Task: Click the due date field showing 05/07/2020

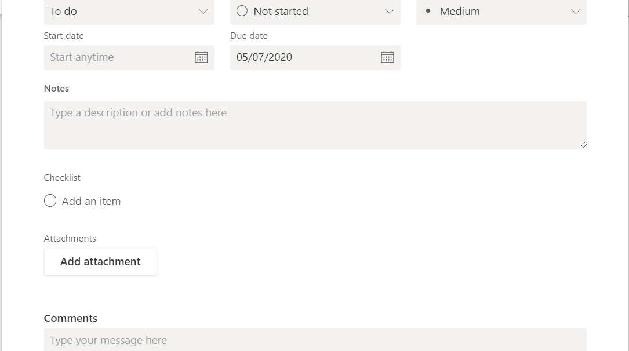Action: point(301,57)
